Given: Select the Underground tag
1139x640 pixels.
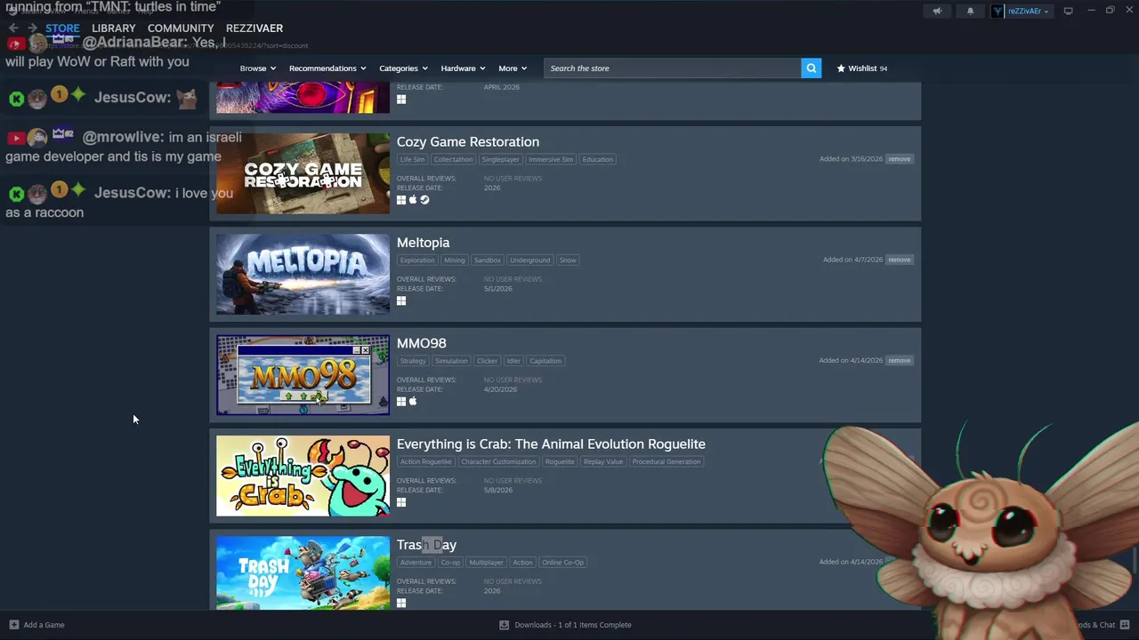Looking at the screenshot, I should click(x=529, y=260).
